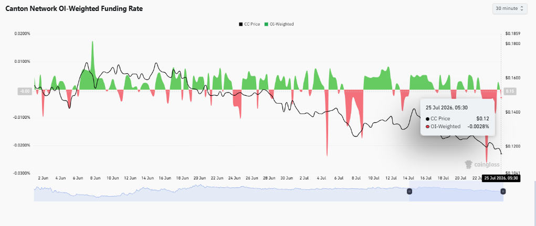Click the tooltip date header 25 Jul 2026, 05:30
The image size is (536, 226).
[447, 107]
